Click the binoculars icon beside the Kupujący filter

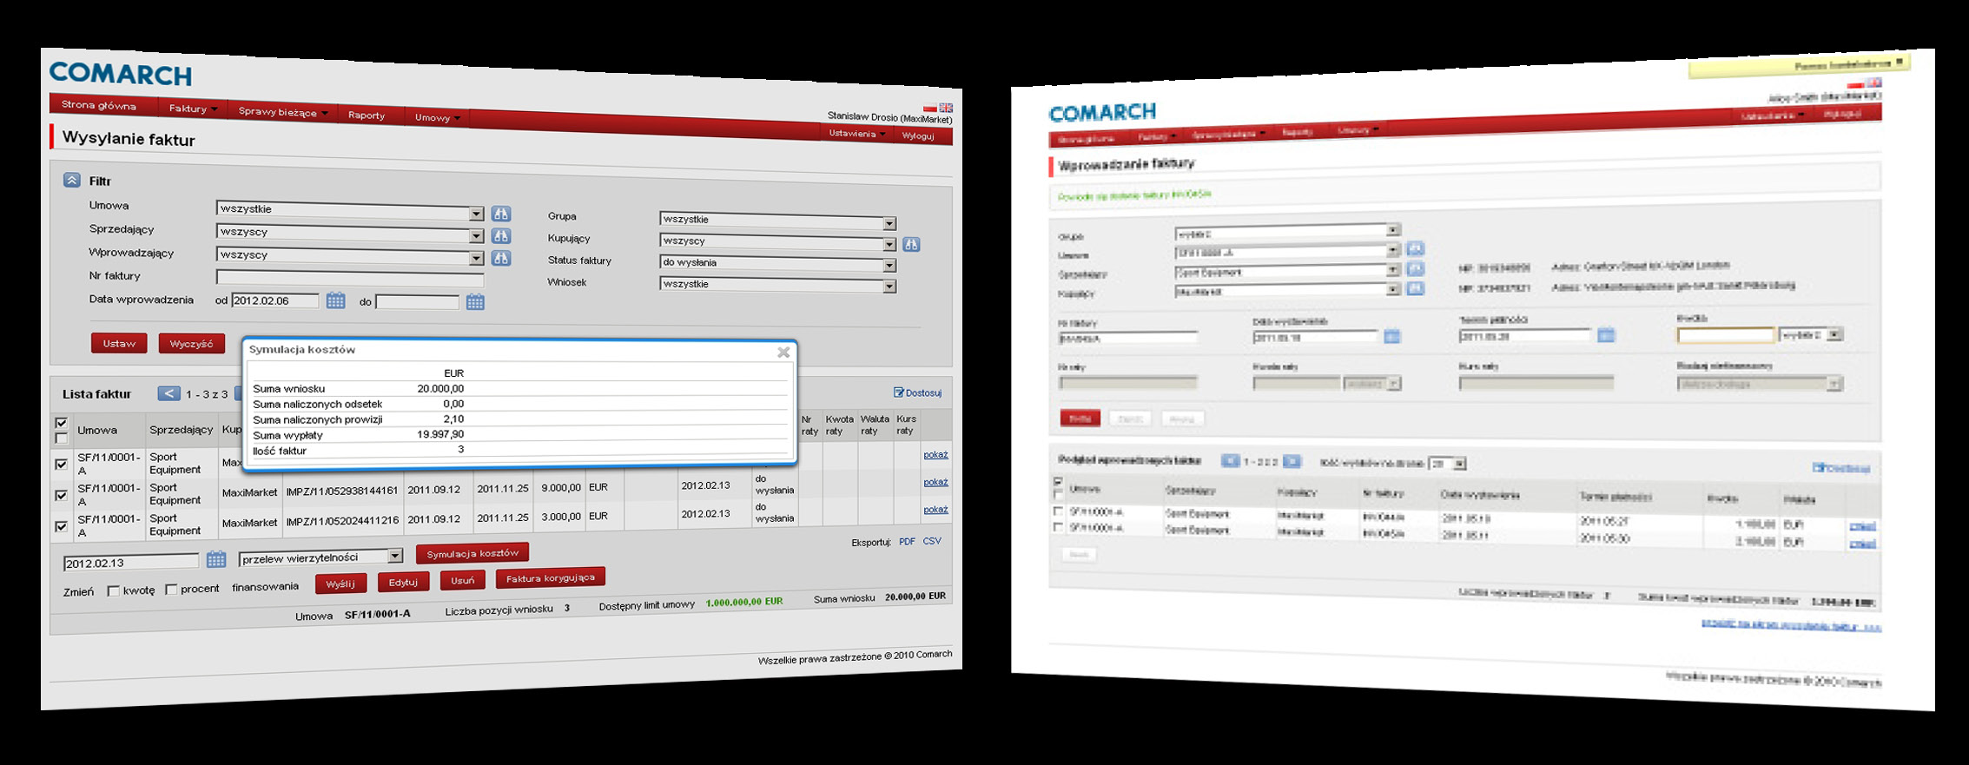(x=911, y=245)
